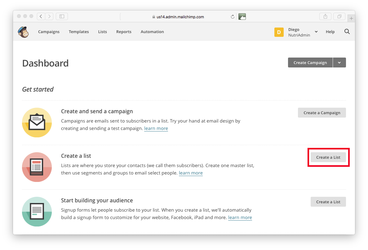The width and height of the screenshot is (368, 250).
Task: Open the Campaigns menu
Action: tap(49, 32)
